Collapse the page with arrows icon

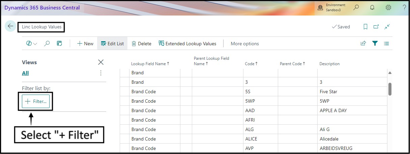pyautogui.click(x=387, y=26)
